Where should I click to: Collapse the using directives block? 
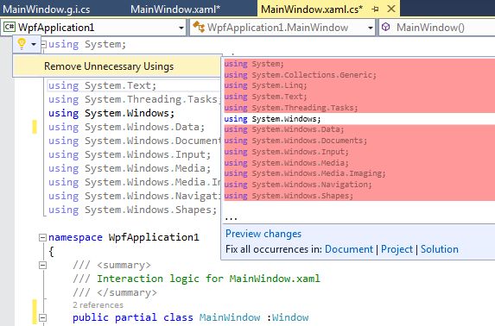44,44
